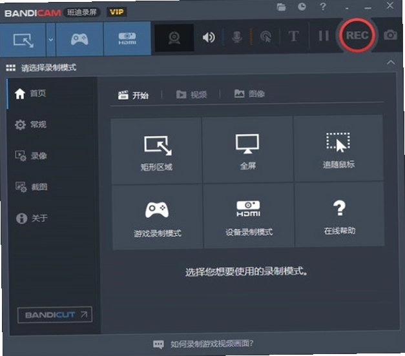Screen dimensions: 405x356
Task: Open the 关于 about sidebar item
Action: (53, 218)
